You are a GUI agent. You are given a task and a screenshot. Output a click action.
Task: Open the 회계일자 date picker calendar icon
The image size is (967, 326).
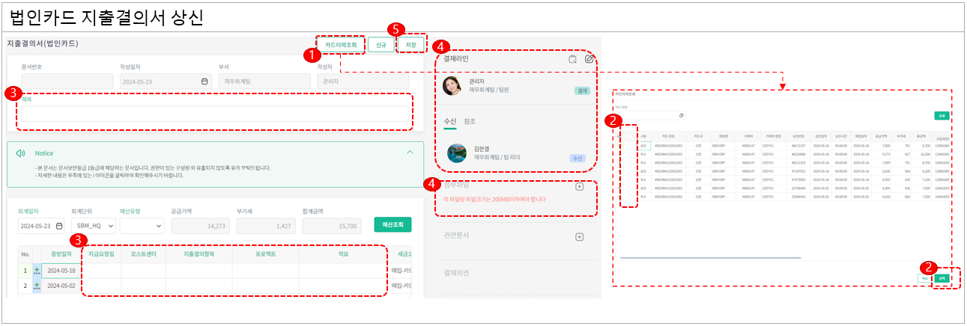tap(58, 225)
